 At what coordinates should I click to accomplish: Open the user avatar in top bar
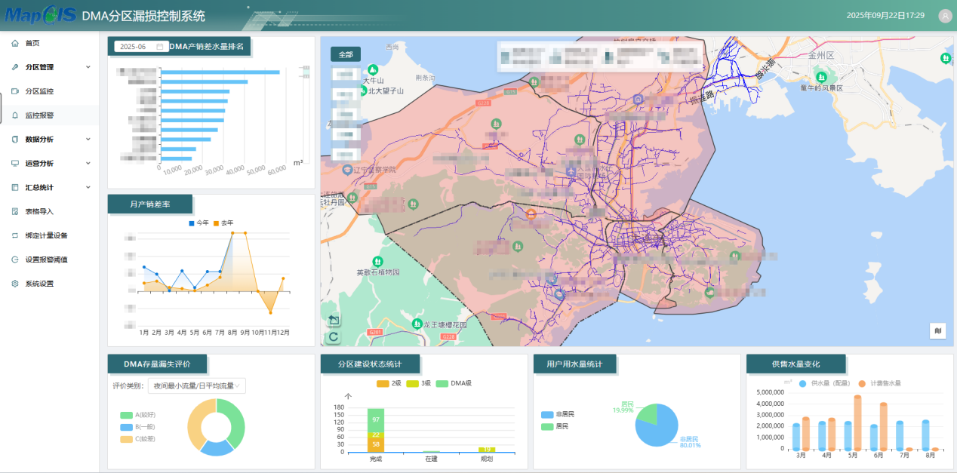[x=944, y=16]
